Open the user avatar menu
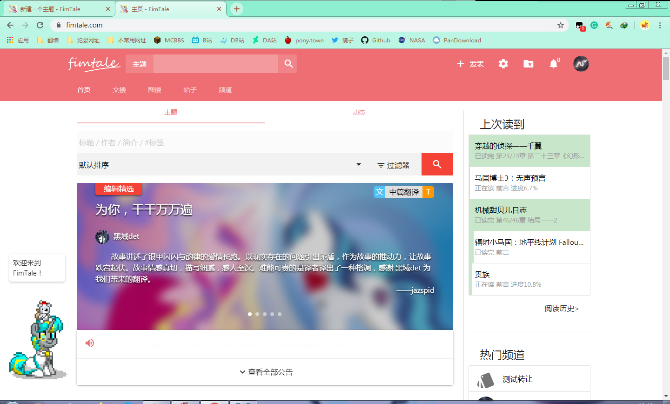Viewport: 670px width, 404px height. pyautogui.click(x=581, y=64)
